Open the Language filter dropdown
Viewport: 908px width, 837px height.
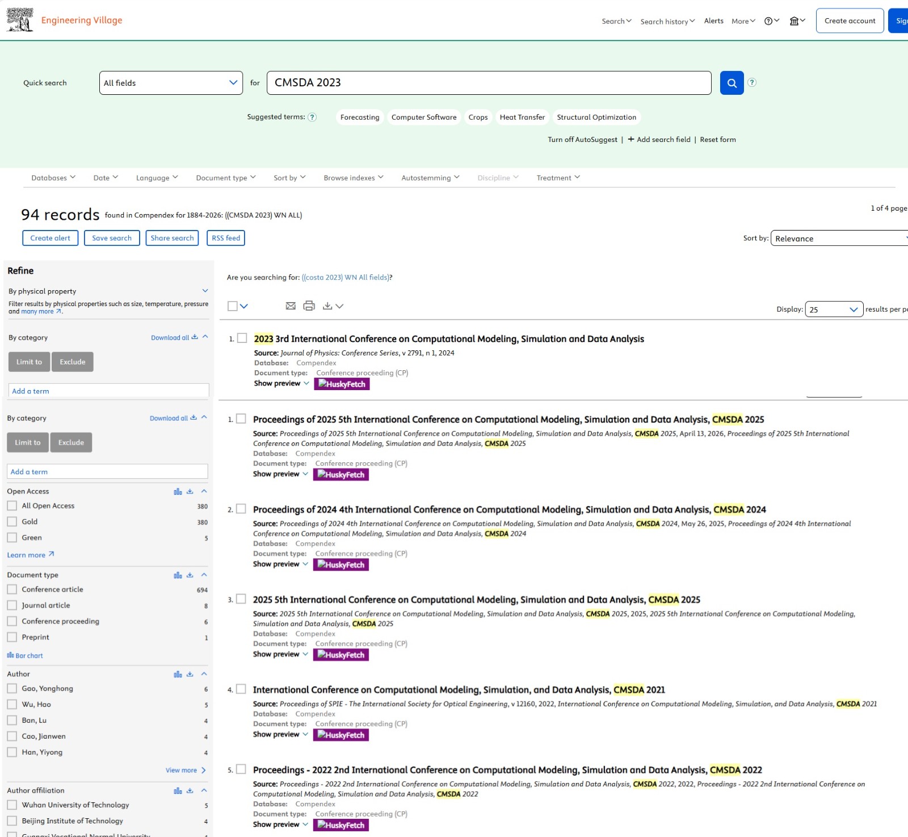click(x=157, y=178)
